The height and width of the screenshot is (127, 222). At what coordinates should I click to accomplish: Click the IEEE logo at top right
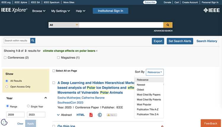[x=212, y=10]
